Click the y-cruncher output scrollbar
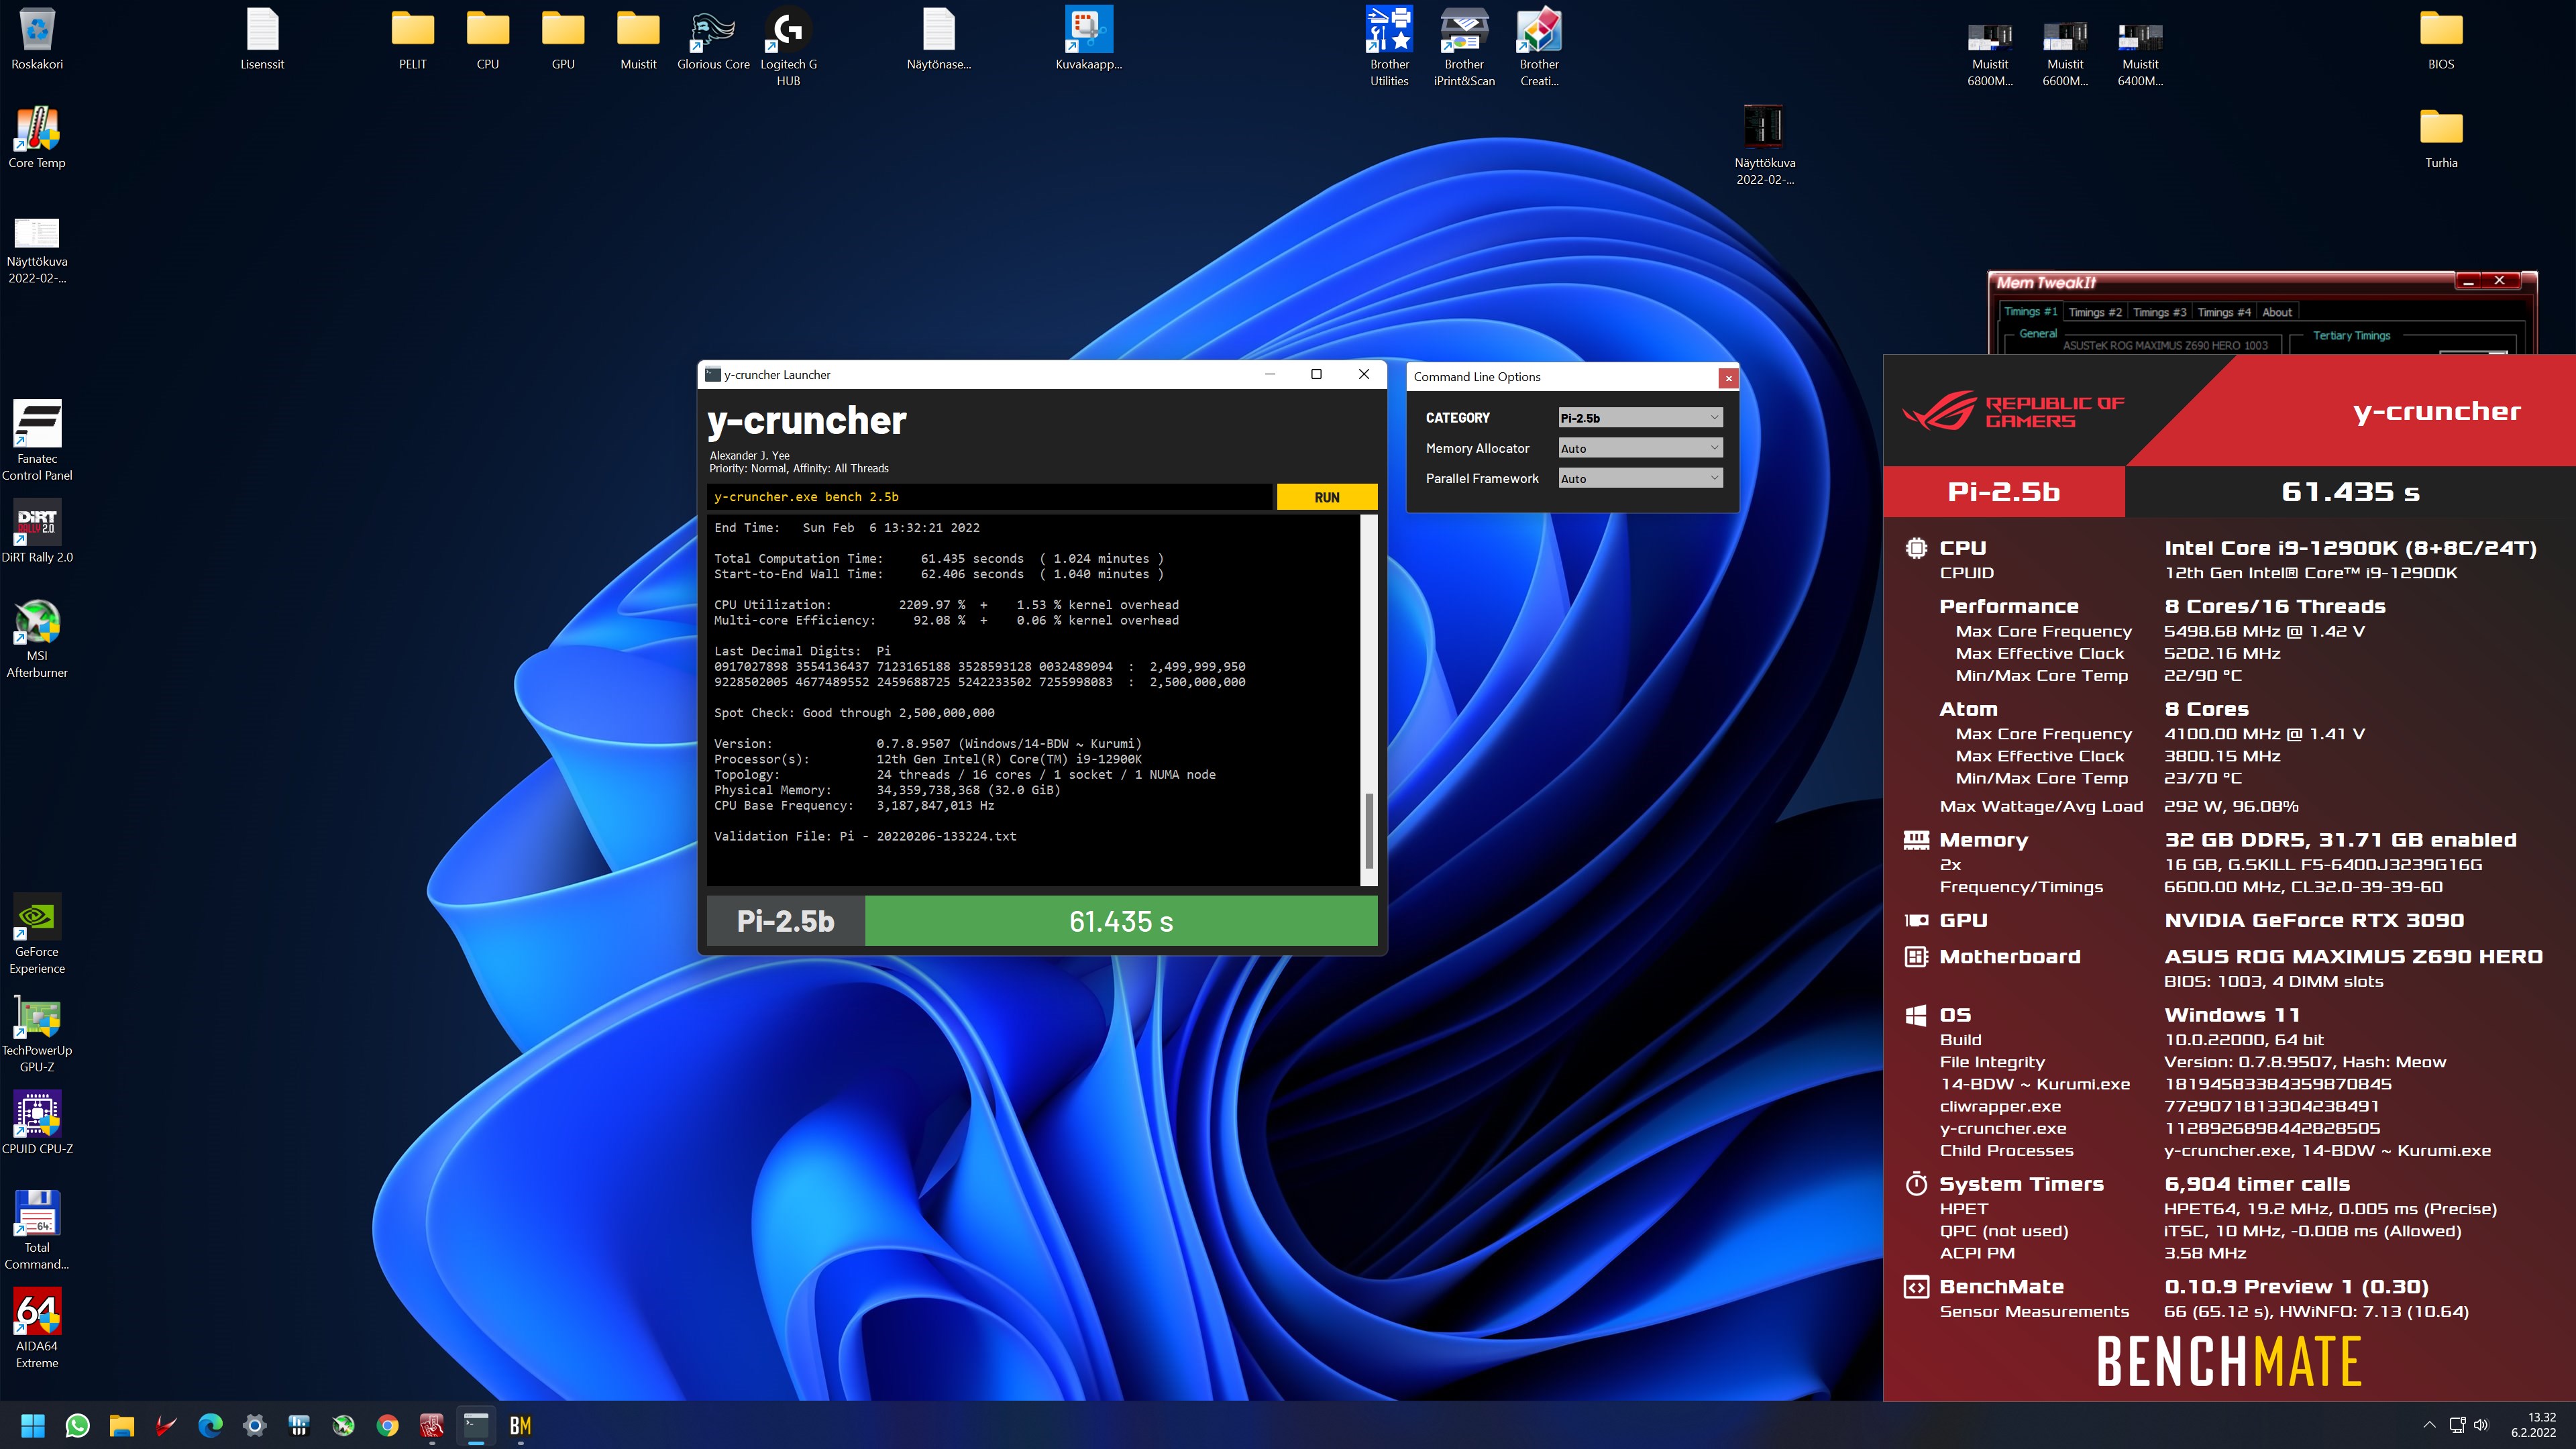This screenshot has height=1449, width=2576. point(1370,830)
